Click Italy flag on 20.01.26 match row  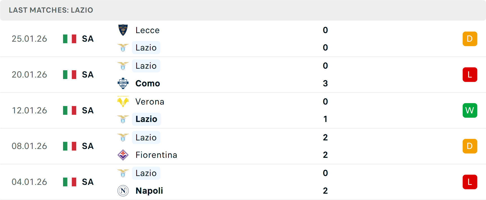(x=70, y=74)
